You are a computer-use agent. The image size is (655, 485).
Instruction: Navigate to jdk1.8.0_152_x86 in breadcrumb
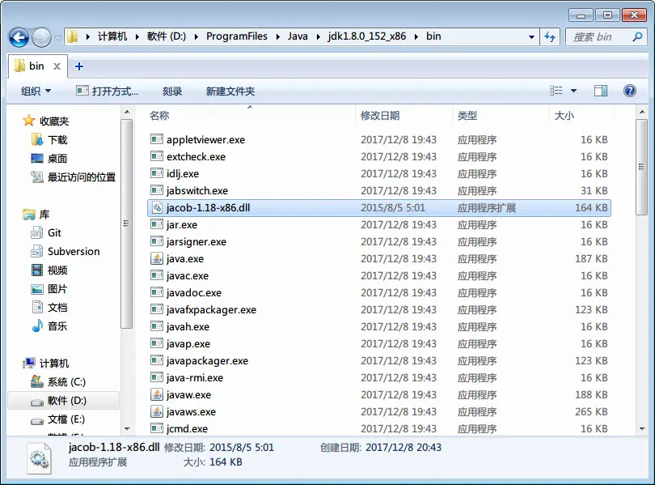pos(367,36)
